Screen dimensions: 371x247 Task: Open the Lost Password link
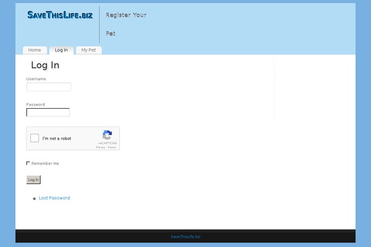[x=54, y=198]
